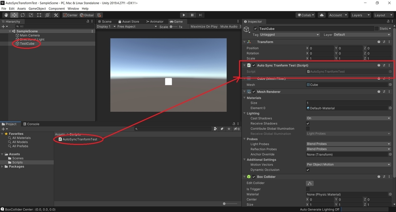The width and height of the screenshot is (396, 212).
Task: Open Mesh Renderer options menu
Action: click(x=389, y=92)
